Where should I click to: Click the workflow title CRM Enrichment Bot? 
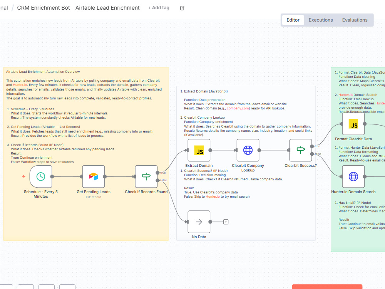[x=78, y=8]
